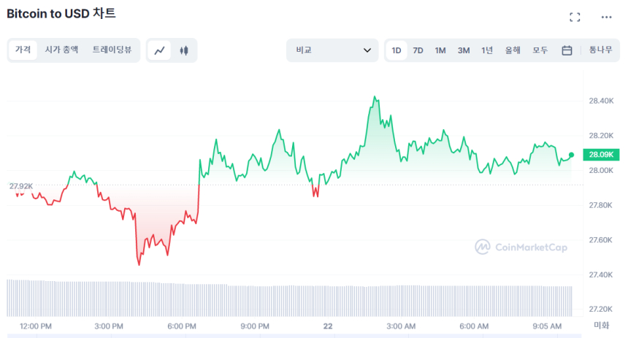Viewport: 628px width, 338px height.
Task: Open the calendar date picker icon
Action: (x=567, y=50)
